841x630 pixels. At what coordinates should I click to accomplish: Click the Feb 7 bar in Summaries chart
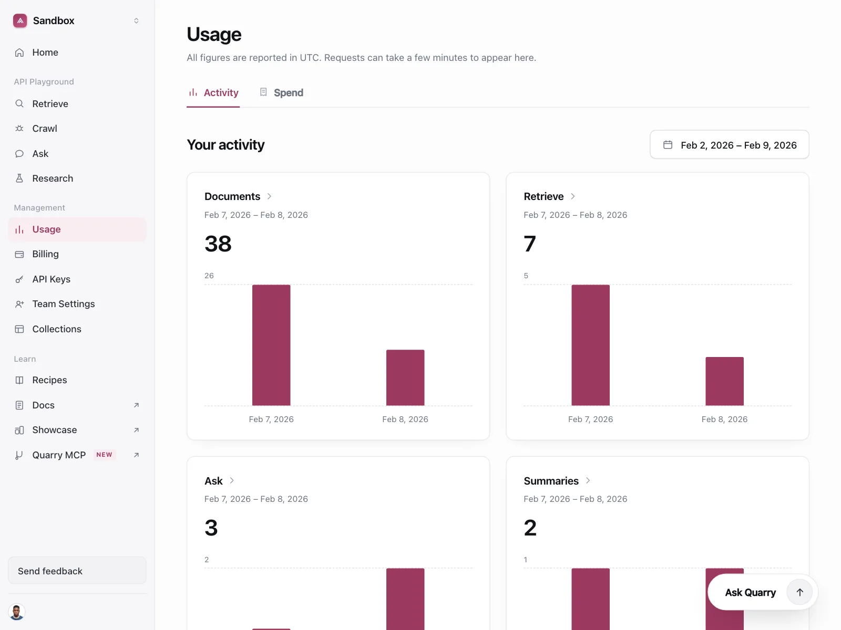(x=591, y=599)
